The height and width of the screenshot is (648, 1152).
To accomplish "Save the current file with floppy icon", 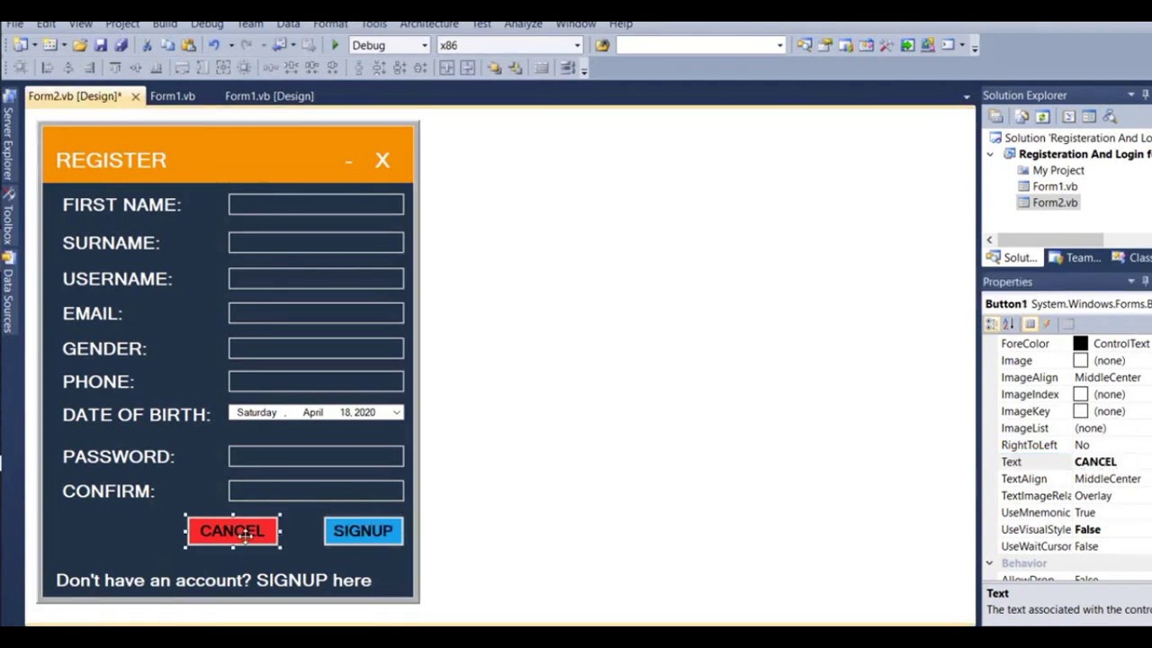I will (101, 45).
